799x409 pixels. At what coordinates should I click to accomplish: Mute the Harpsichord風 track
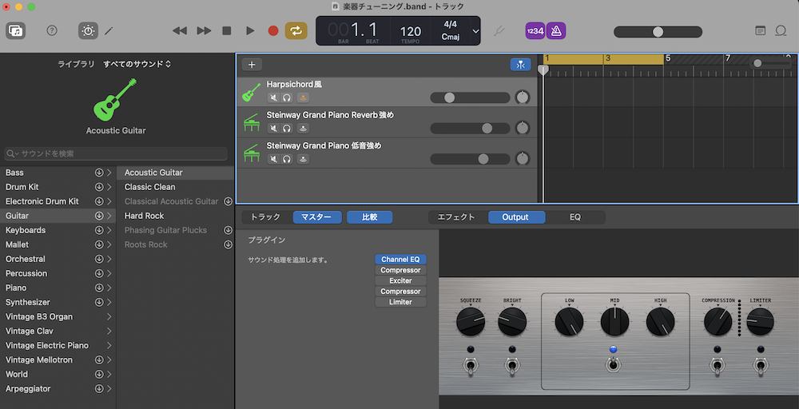tap(273, 97)
